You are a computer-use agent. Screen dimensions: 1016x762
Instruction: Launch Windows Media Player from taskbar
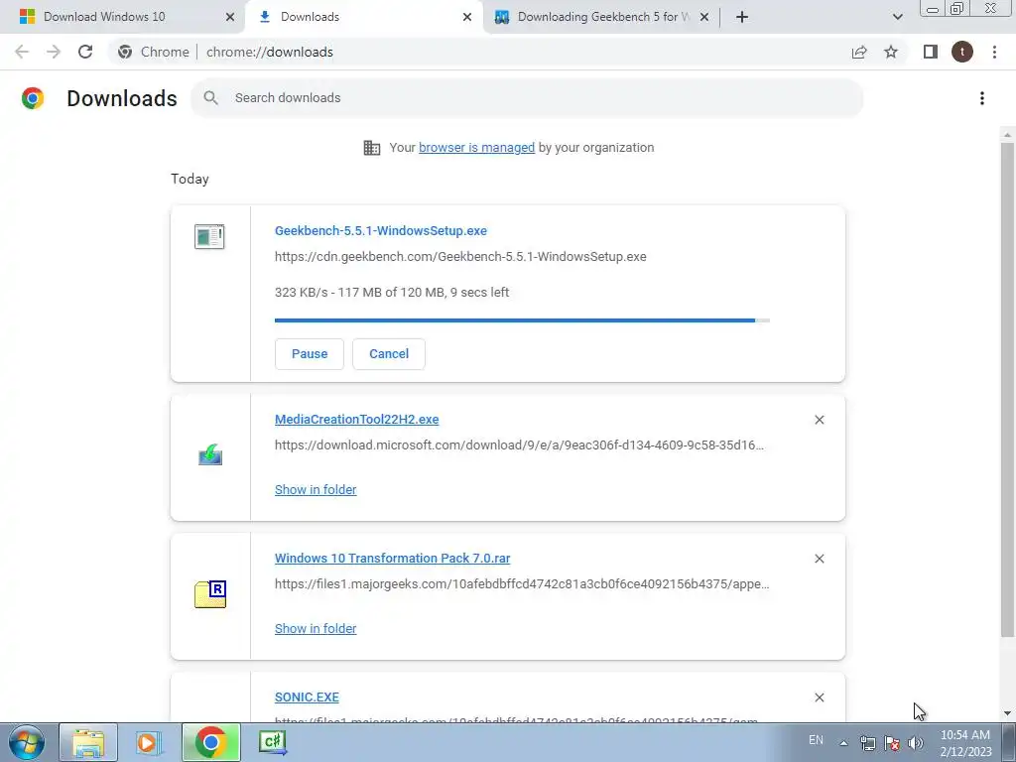pos(149,742)
